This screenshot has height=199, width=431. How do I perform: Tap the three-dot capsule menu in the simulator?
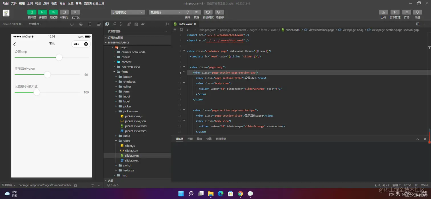(x=76, y=44)
